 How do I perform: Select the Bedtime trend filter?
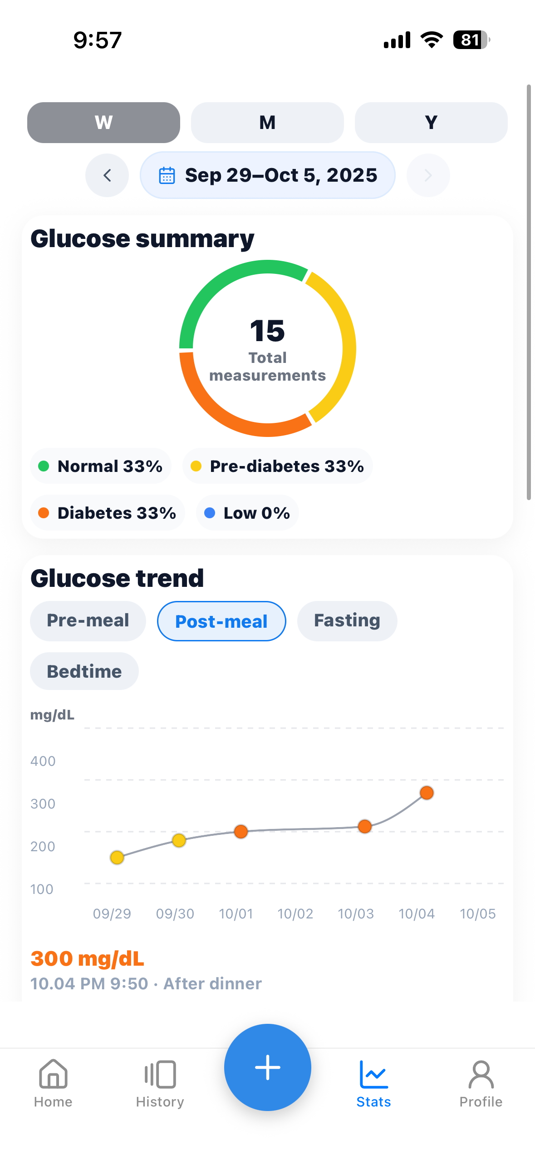tap(84, 671)
